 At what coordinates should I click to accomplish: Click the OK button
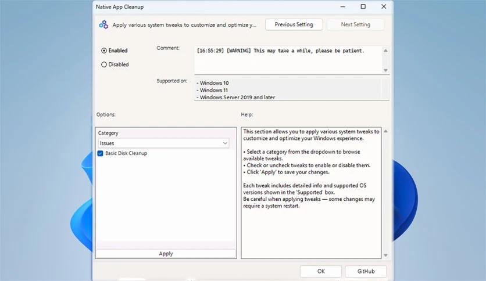(321, 271)
